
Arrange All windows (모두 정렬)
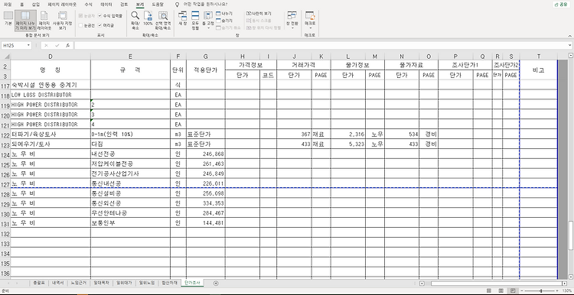point(195,20)
